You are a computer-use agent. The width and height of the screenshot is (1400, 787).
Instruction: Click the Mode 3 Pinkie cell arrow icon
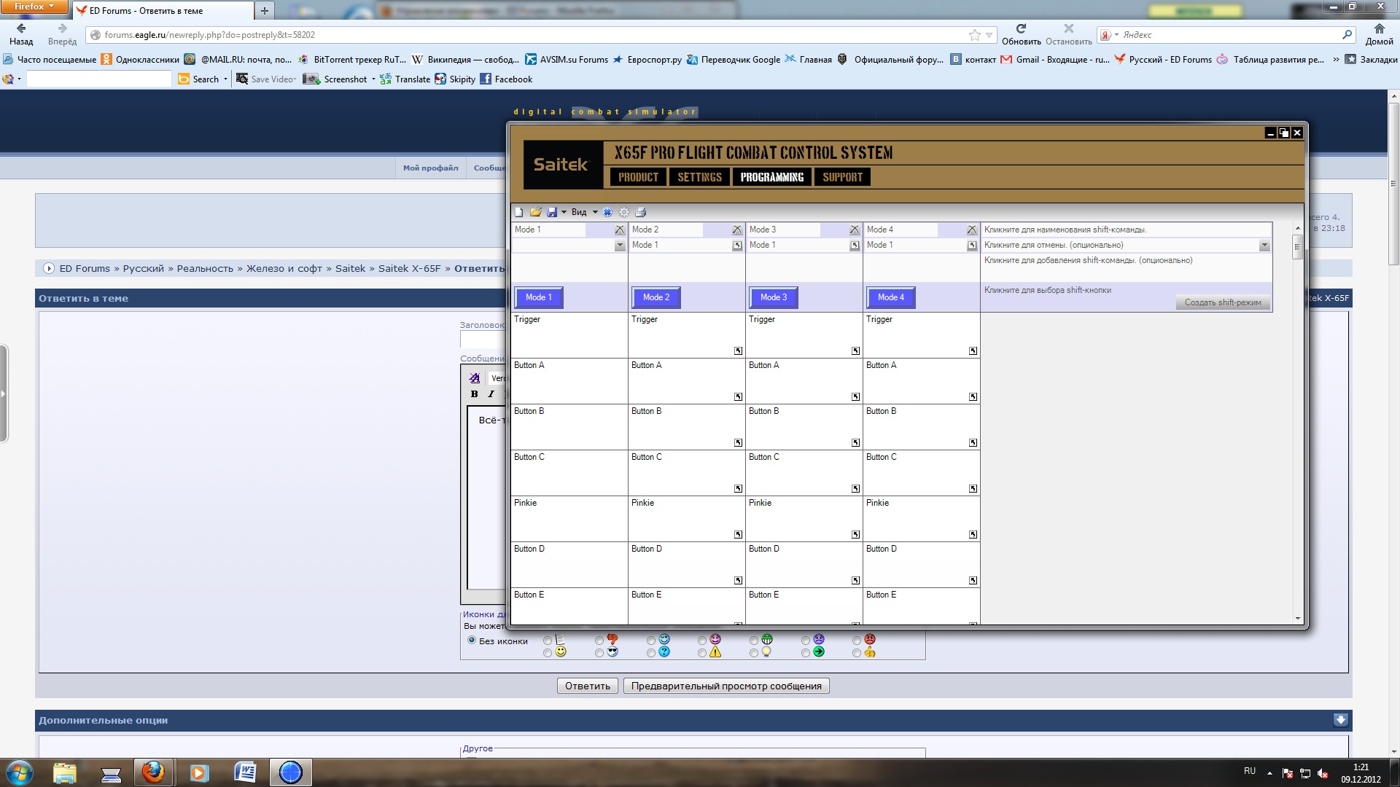(855, 535)
